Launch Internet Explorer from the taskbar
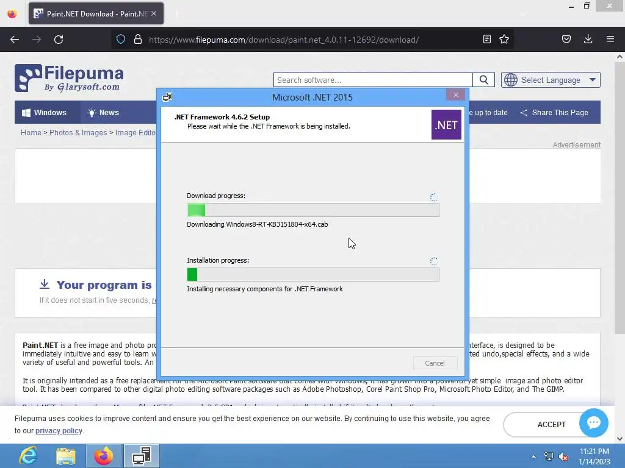The height and width of the screenshot is (468, 625). 28,456
